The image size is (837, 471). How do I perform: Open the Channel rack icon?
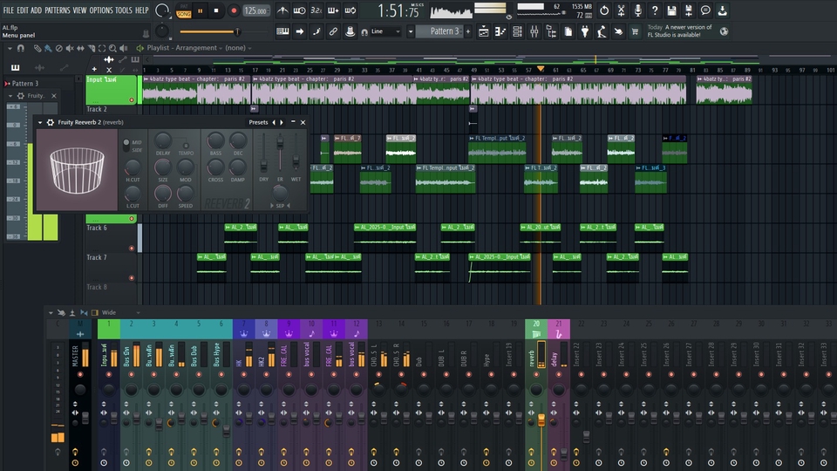click(517, 32)
